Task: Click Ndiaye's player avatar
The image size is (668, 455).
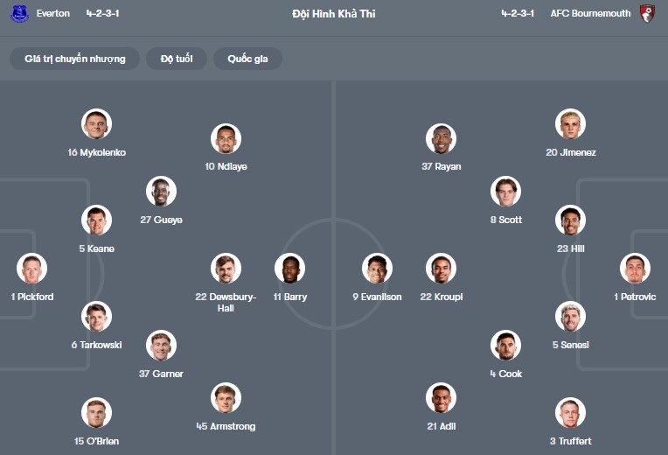Action: click(x=226, y=138)
